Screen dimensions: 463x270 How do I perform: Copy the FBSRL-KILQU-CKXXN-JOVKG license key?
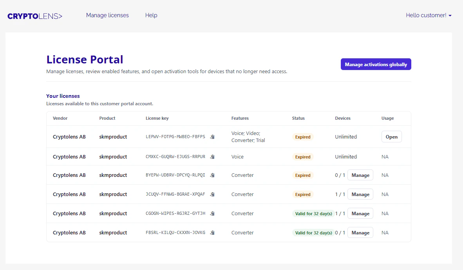tap(212, 233)
